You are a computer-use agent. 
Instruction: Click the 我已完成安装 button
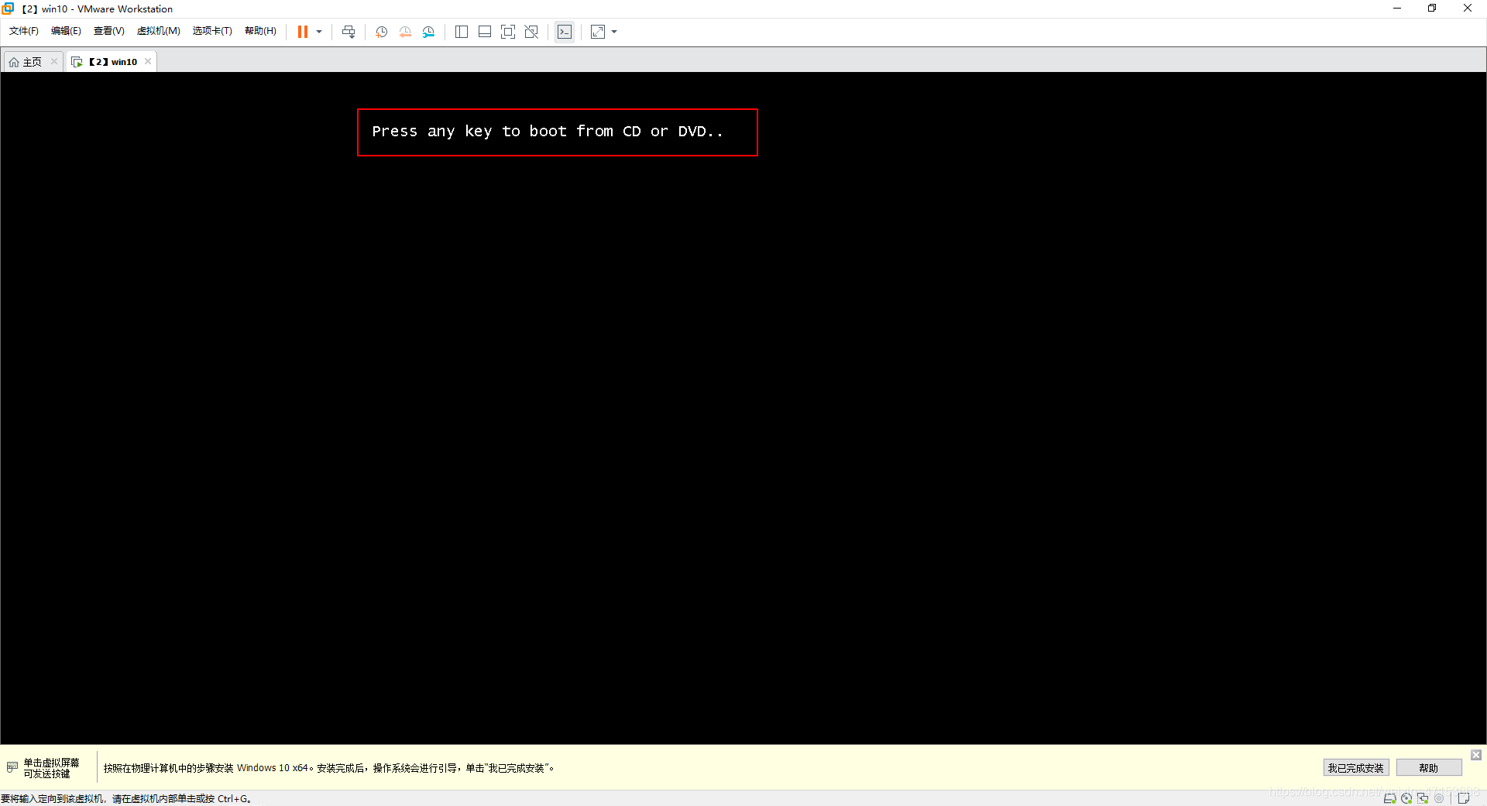click(1355, 768)
